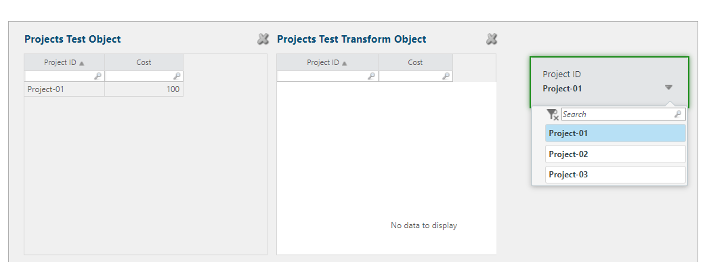Click magnifier in left Project ID filter
The image size is (707, 262).
pyautogui.click(x=98, y=77)
